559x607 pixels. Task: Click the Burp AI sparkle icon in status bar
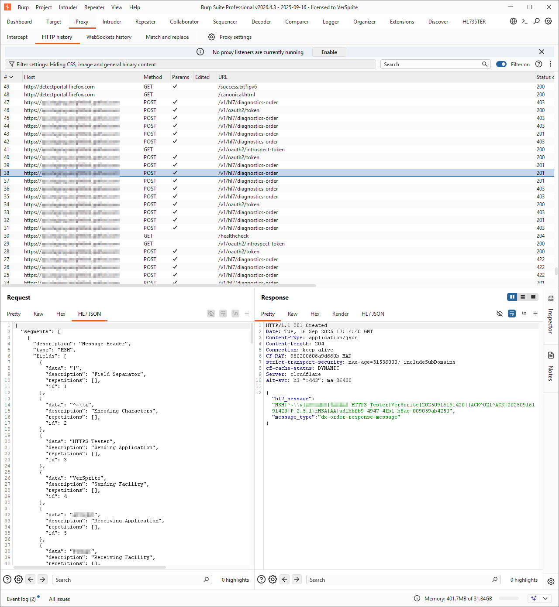coord(534,599)
